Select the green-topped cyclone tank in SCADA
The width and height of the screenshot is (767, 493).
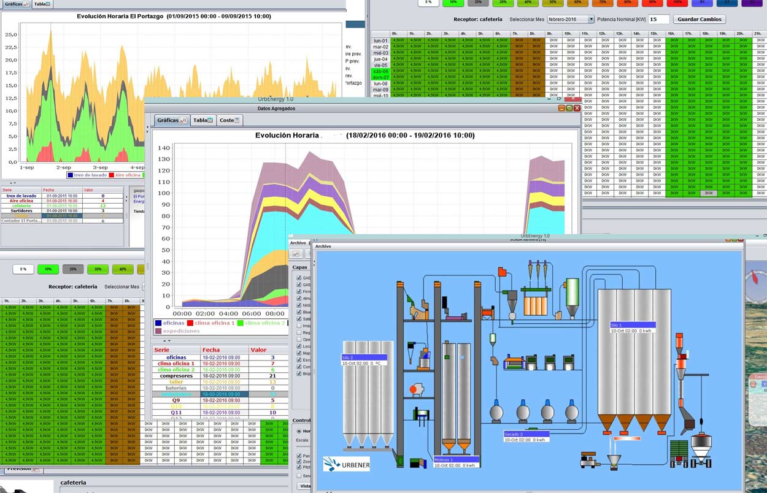coord(572,297)
